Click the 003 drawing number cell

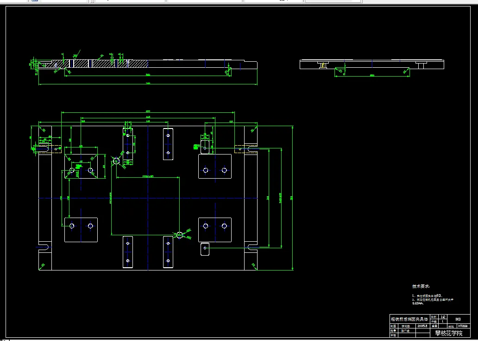point(458,319)
